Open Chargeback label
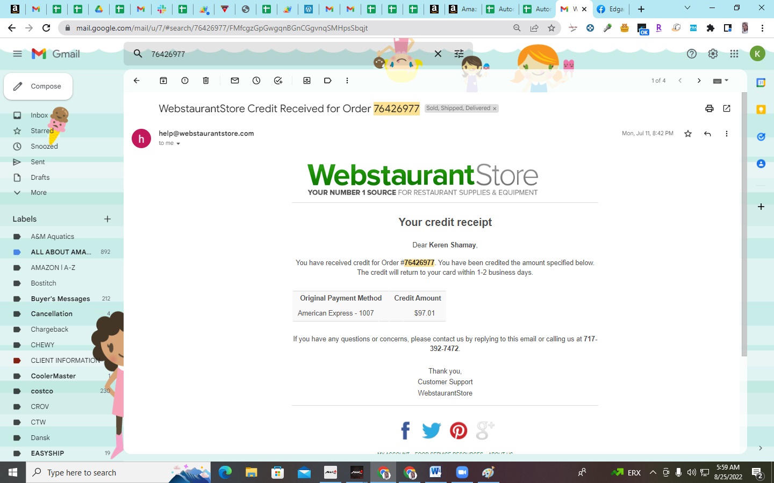Screen dimensions: 774x483 [x=49, y=330]
